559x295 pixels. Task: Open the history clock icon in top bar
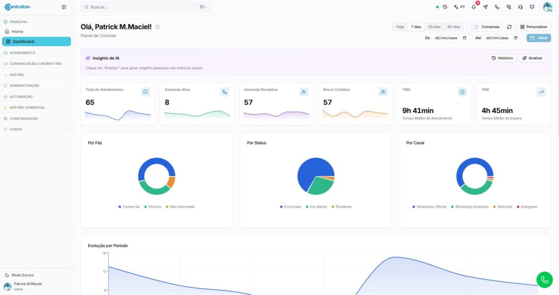(445, 7)
